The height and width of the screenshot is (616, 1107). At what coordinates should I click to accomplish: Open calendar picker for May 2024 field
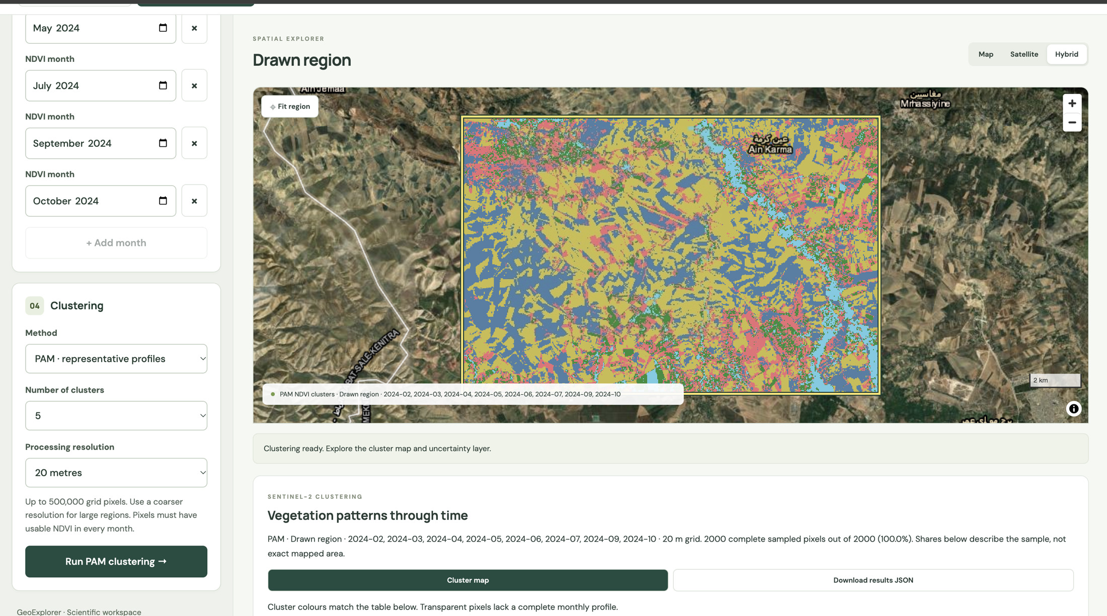[x=163, y=28]
